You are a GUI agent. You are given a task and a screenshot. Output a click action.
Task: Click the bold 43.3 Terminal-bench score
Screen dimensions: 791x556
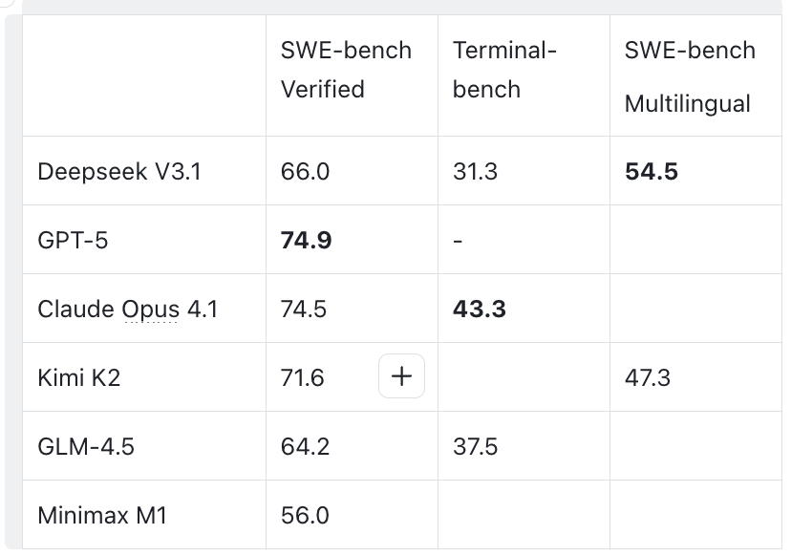(479, 310)
